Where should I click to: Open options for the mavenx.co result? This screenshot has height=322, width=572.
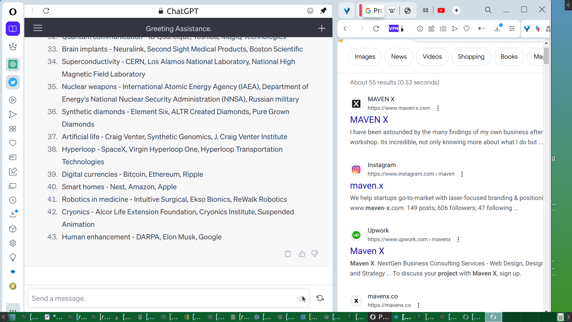418,305
